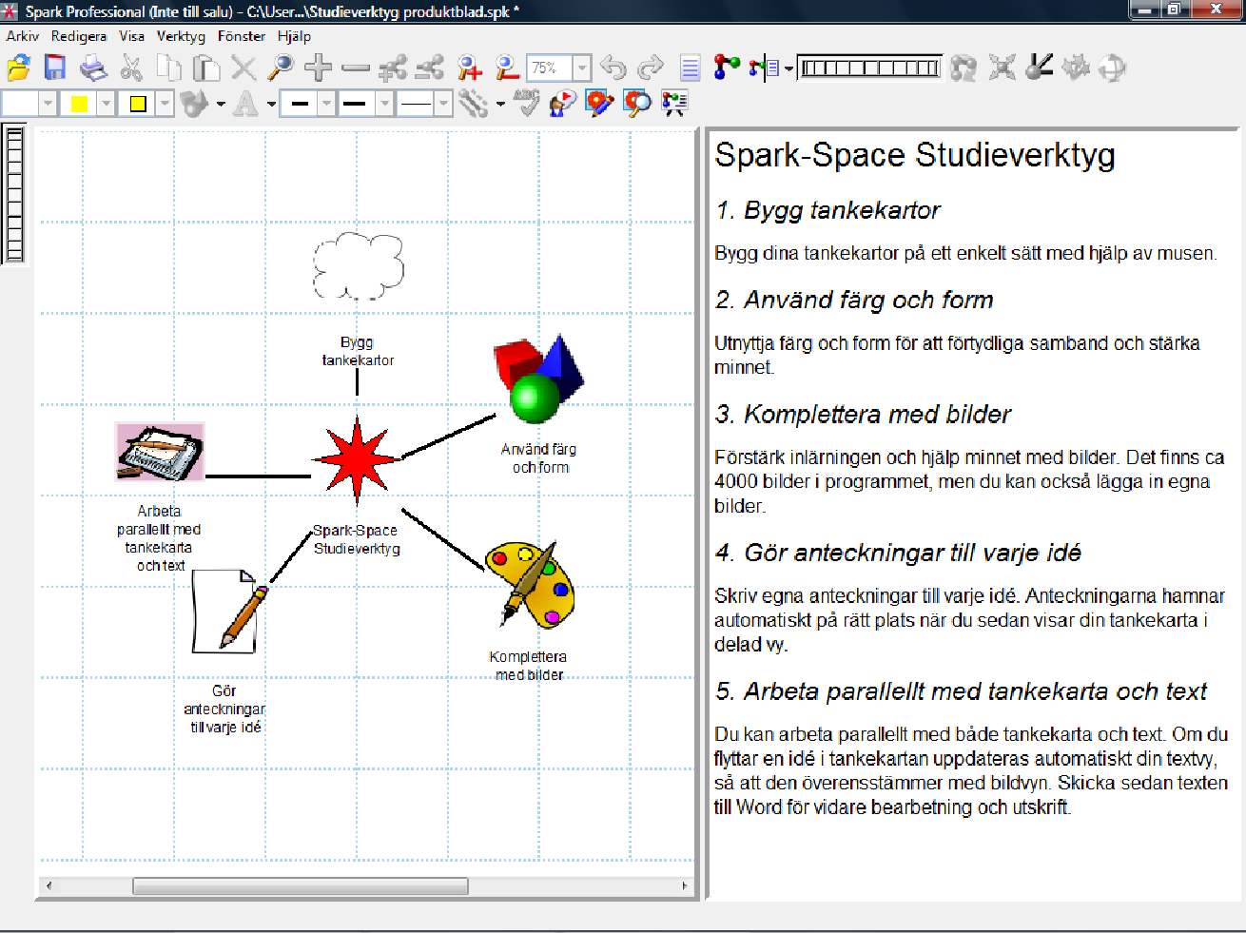The image size is (1246, 933).
Task: Remove a branch with the minus-nodes icon
Action: pos(430,68)
